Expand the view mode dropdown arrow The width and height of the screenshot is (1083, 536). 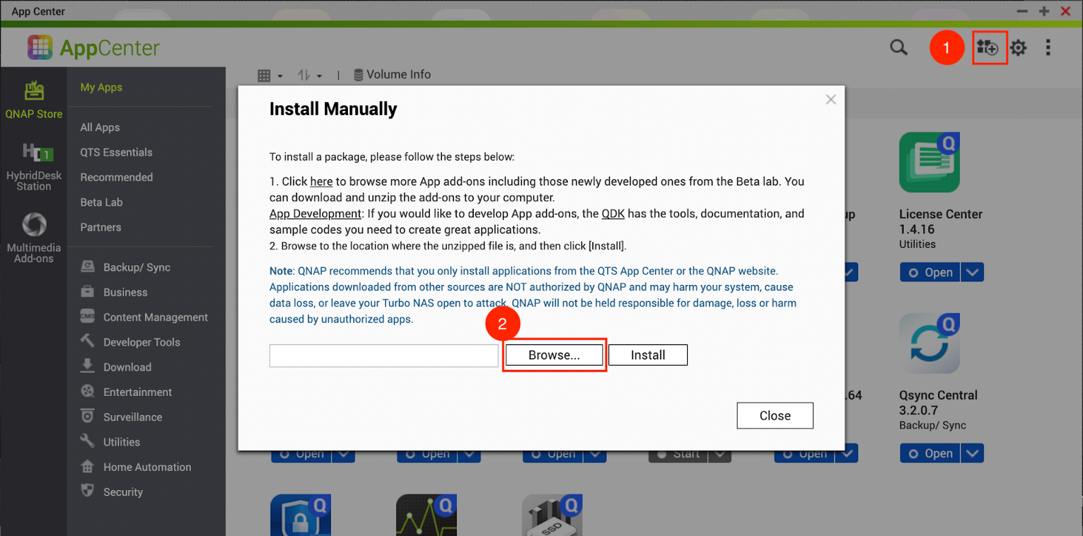click(280, 76)
